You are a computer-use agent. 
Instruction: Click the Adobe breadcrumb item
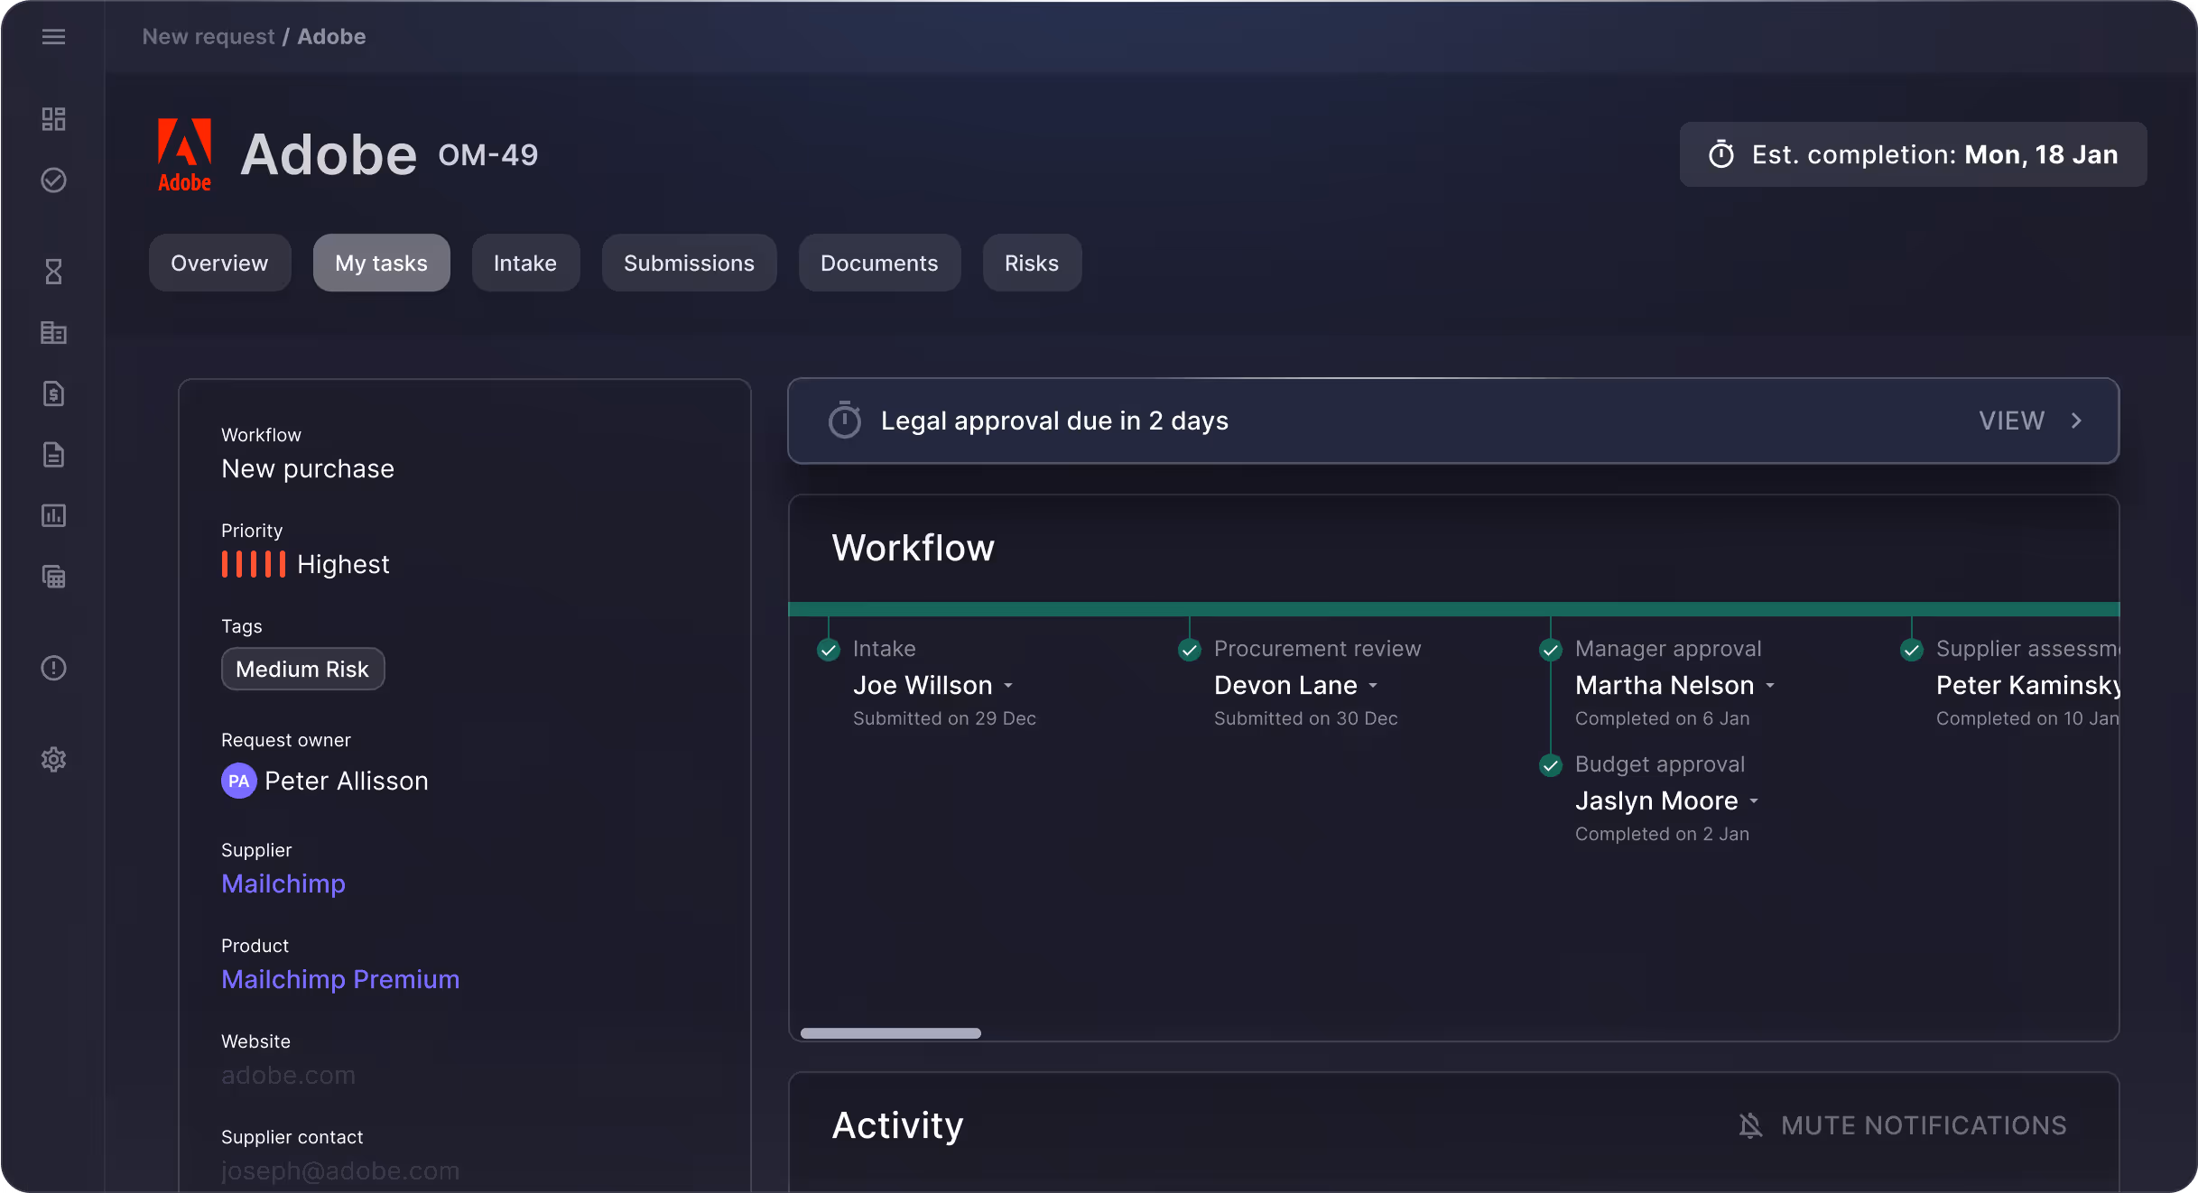(x=331, y=37)
